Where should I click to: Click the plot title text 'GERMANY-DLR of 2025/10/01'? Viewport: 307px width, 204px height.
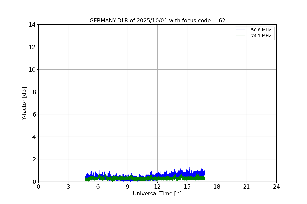[x=128, y=21]
